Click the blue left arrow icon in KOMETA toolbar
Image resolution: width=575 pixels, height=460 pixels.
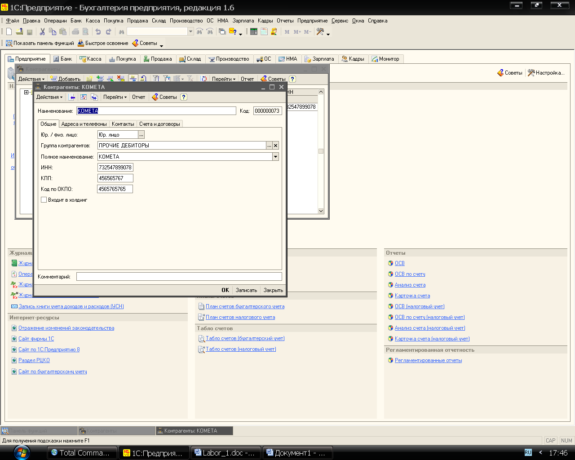(x=72, y=97)
